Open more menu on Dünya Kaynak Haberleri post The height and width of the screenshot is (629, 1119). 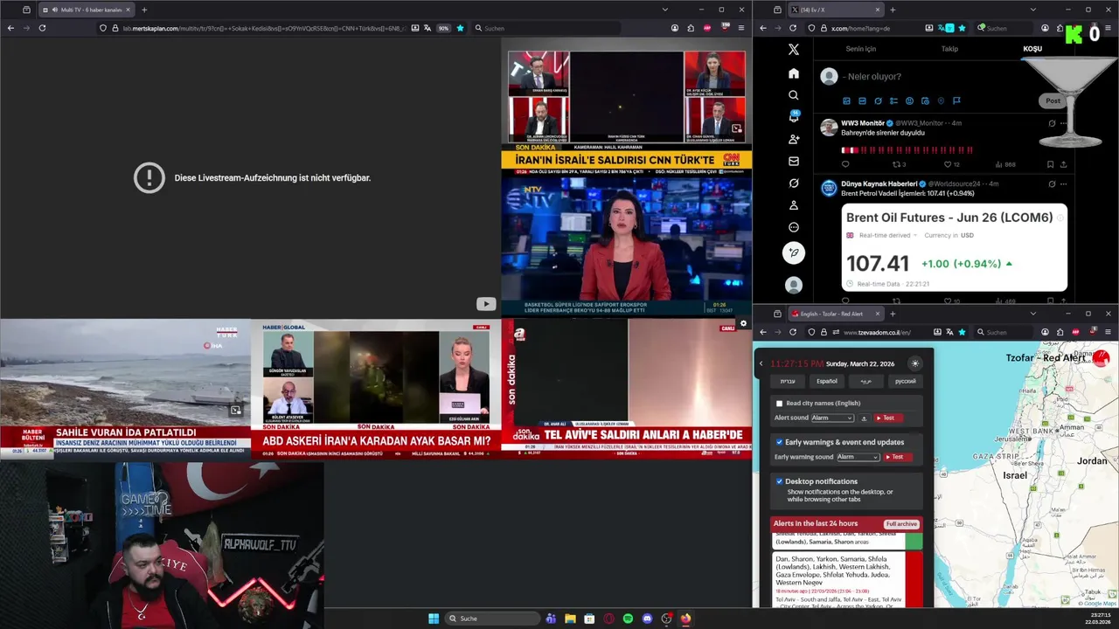[x=1063, y=183]
